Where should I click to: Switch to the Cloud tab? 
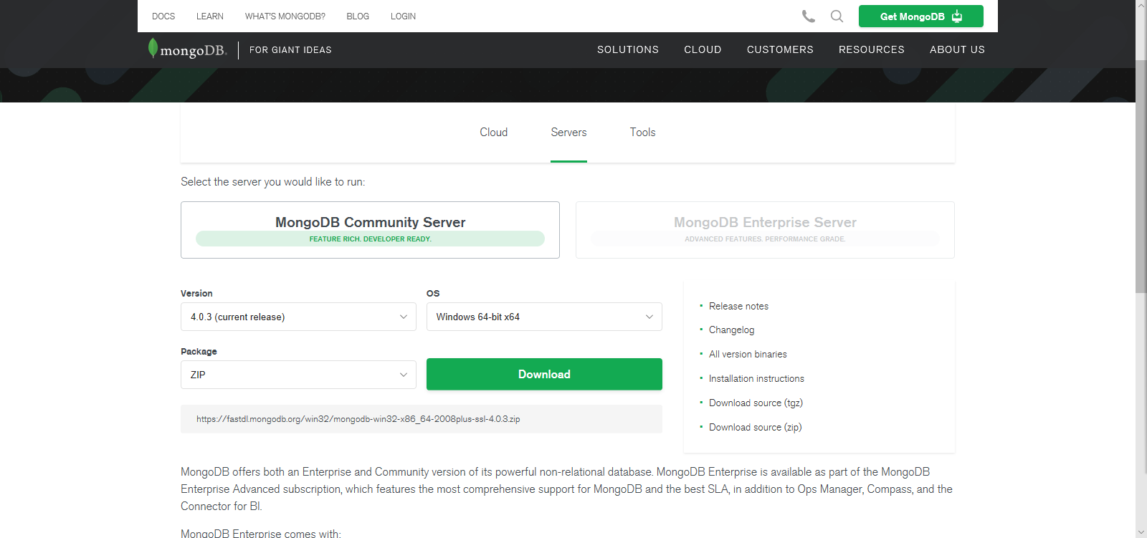point(493,133)
